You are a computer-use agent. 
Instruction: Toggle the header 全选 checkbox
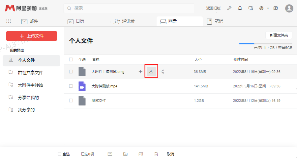(x=71, y=59)
